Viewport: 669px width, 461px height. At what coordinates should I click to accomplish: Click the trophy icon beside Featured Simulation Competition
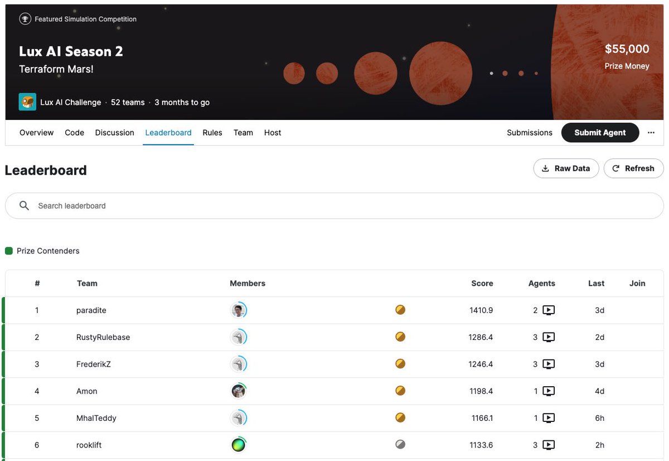(25, 19)
